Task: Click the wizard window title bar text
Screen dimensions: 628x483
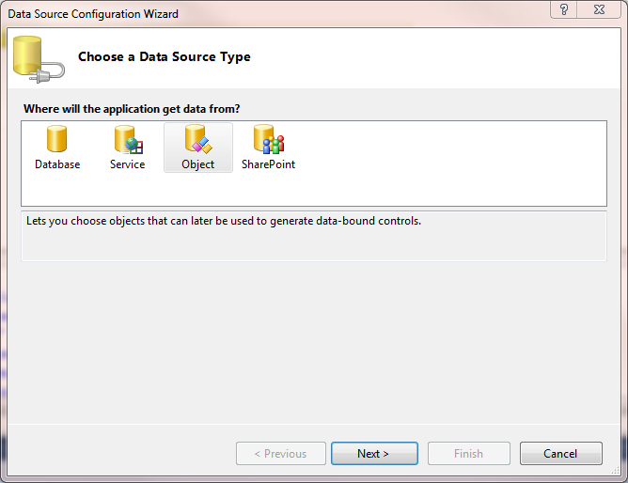Action: click(x=93, y=14)
